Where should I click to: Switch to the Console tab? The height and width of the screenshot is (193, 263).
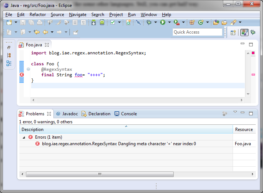coord(125,114)
